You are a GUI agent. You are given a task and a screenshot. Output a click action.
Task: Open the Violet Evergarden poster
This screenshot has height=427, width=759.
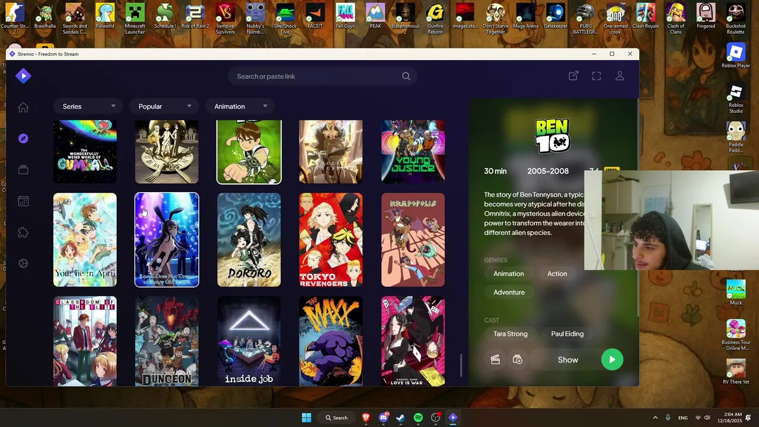(x=331, y=152)
